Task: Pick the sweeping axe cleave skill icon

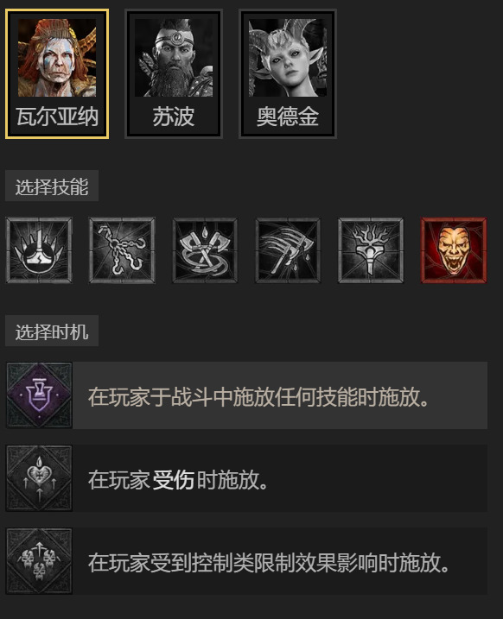Action: 288,249
